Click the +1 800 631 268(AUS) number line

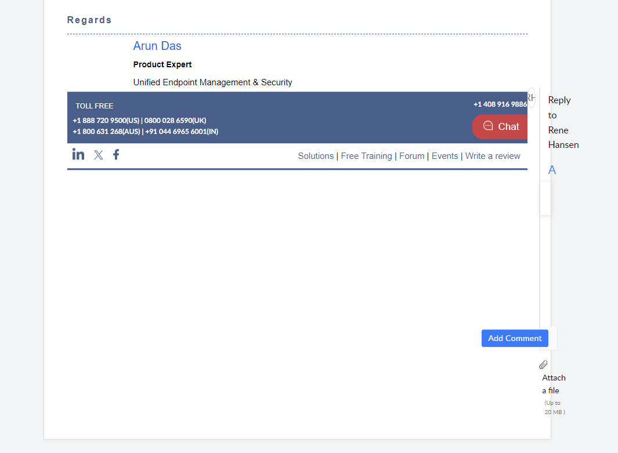pos(146,132)
